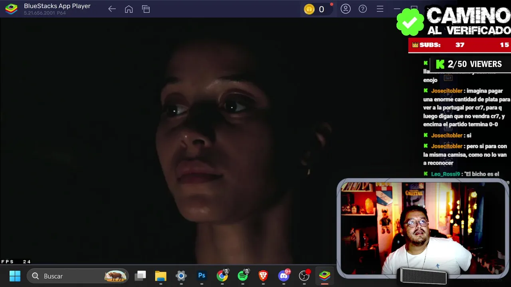Screen dimensions: 511x287
Task: Open Spotify from the taskbar
Action: (243, 275)
